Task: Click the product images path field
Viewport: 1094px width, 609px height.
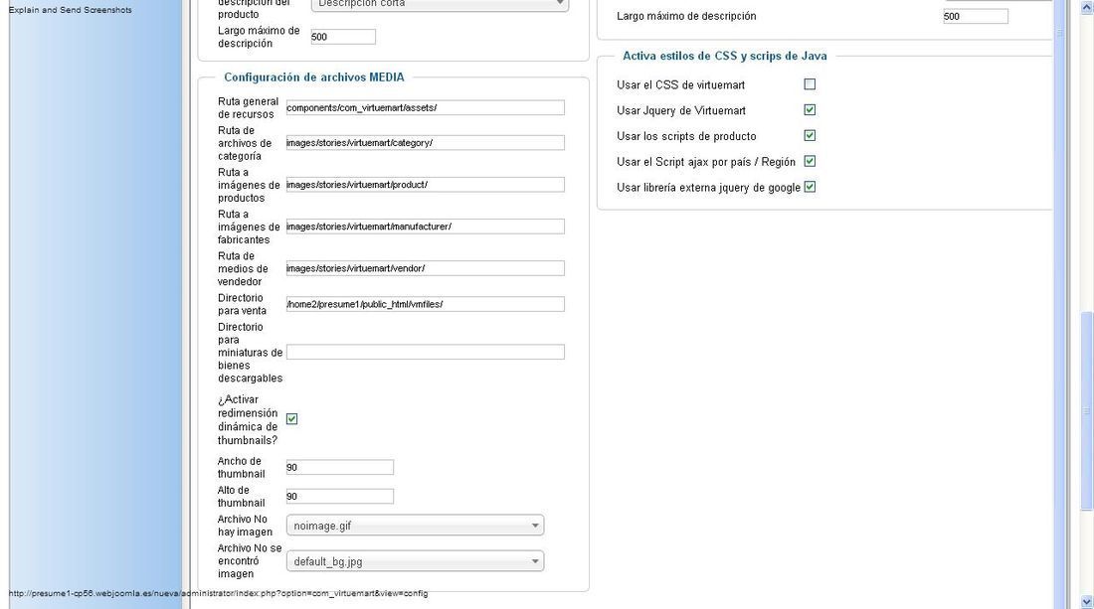Action: [x=425, y=185]
